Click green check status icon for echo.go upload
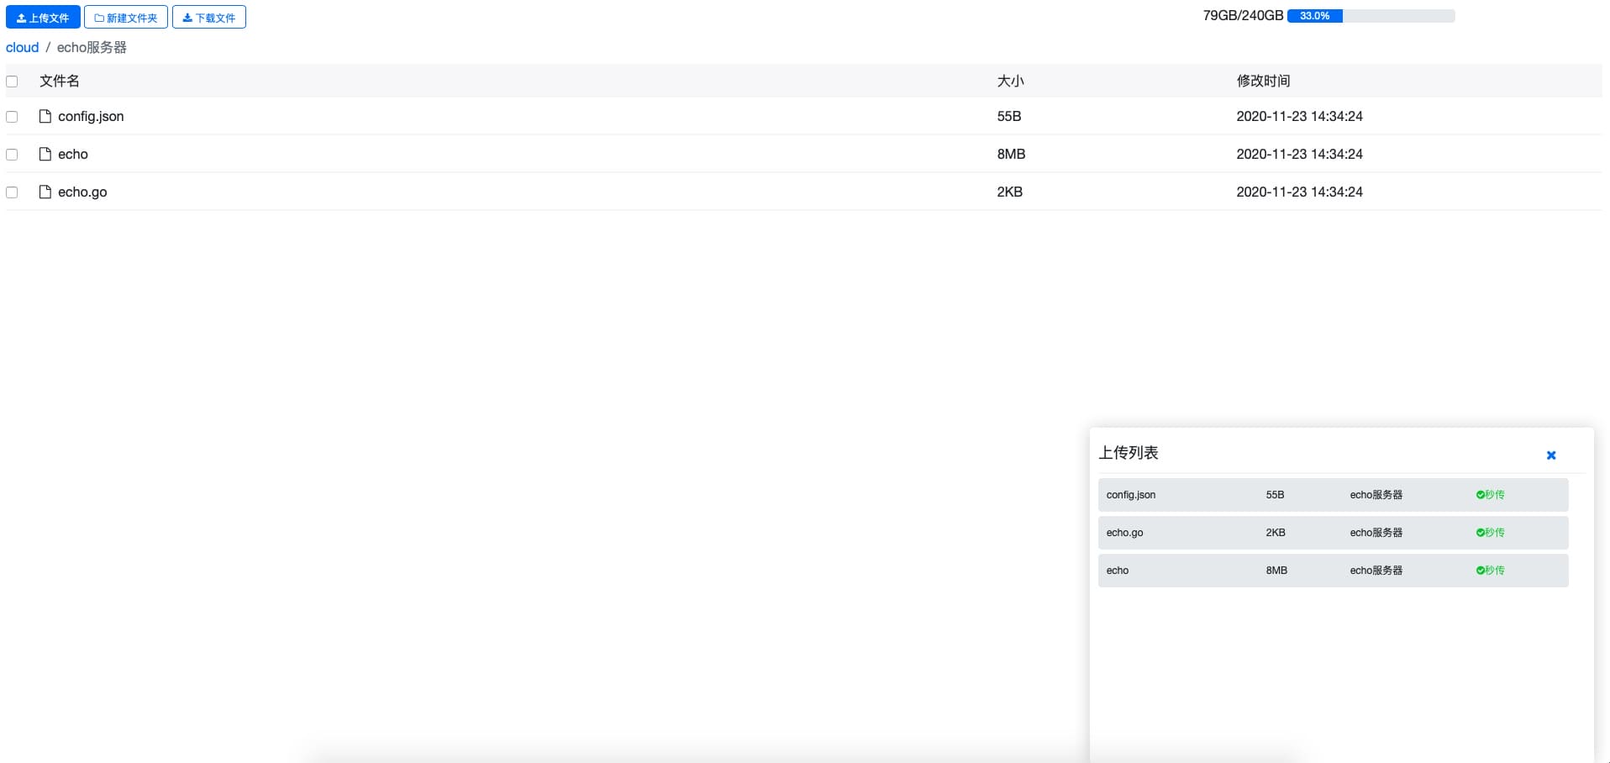 click(1481, 533)
